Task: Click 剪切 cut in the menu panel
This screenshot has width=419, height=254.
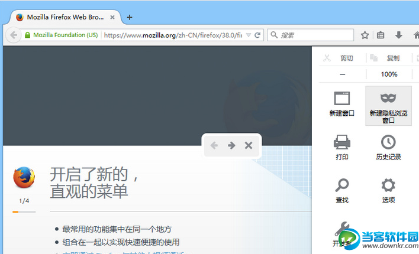Action: click(x=347, y=58)
